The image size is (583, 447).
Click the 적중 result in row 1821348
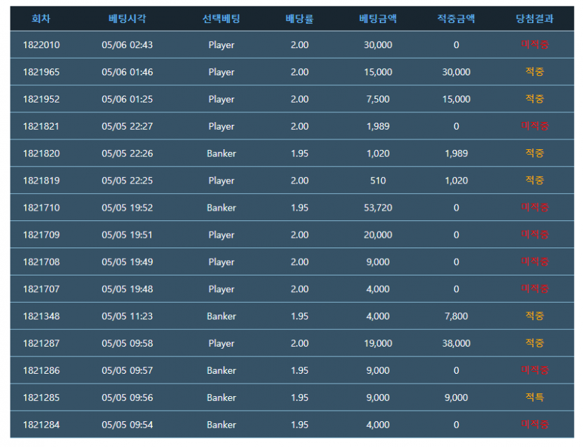point(535,316)
